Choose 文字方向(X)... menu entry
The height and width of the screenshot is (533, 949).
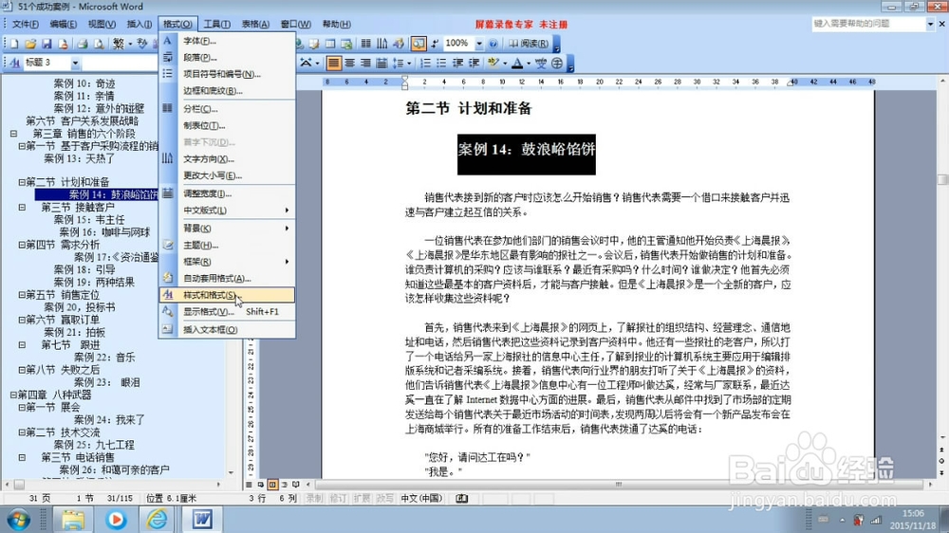(x=227, y=159)
